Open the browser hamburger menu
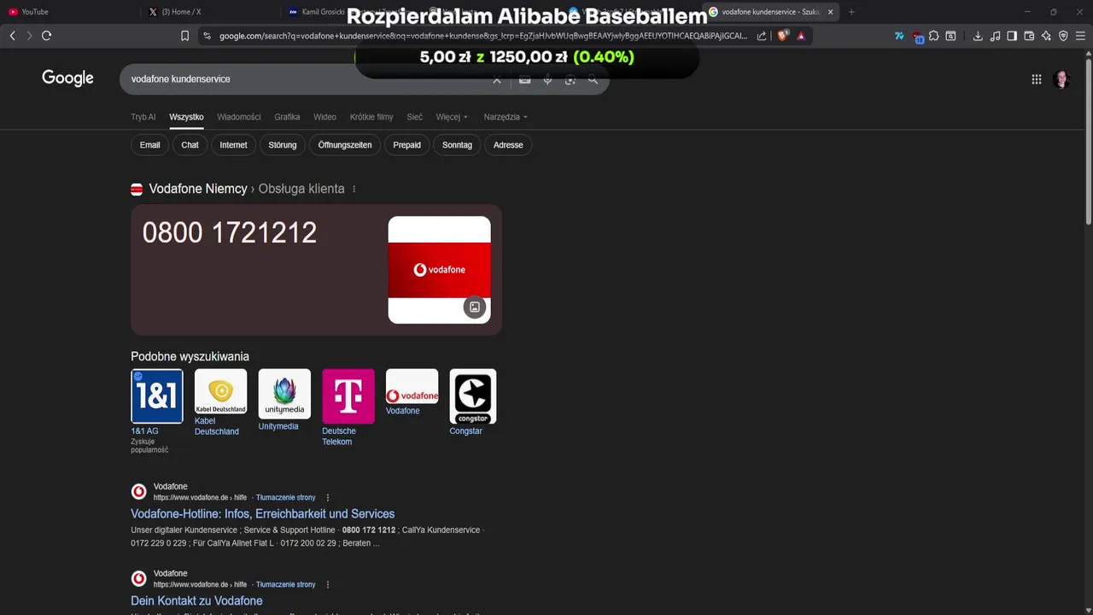Screen dimensions: 1093x615 [x=1080, y=36]
